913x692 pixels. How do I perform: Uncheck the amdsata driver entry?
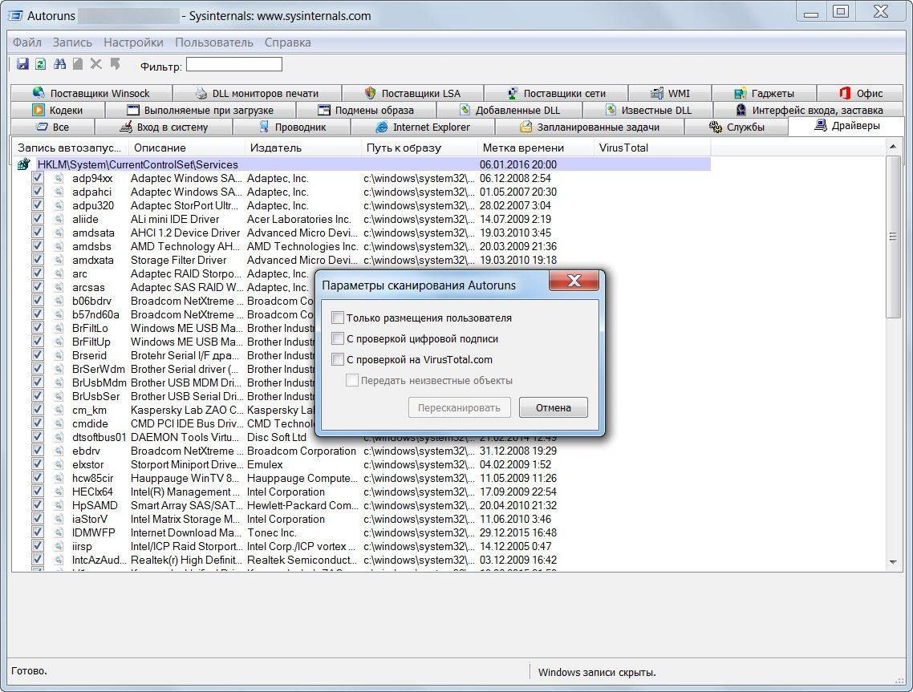[x=38, y=233]
